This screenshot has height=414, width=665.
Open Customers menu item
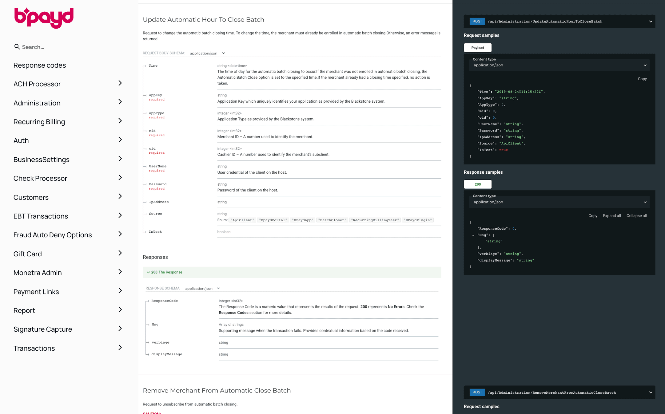pyautogui.click(x=31, y=197)
